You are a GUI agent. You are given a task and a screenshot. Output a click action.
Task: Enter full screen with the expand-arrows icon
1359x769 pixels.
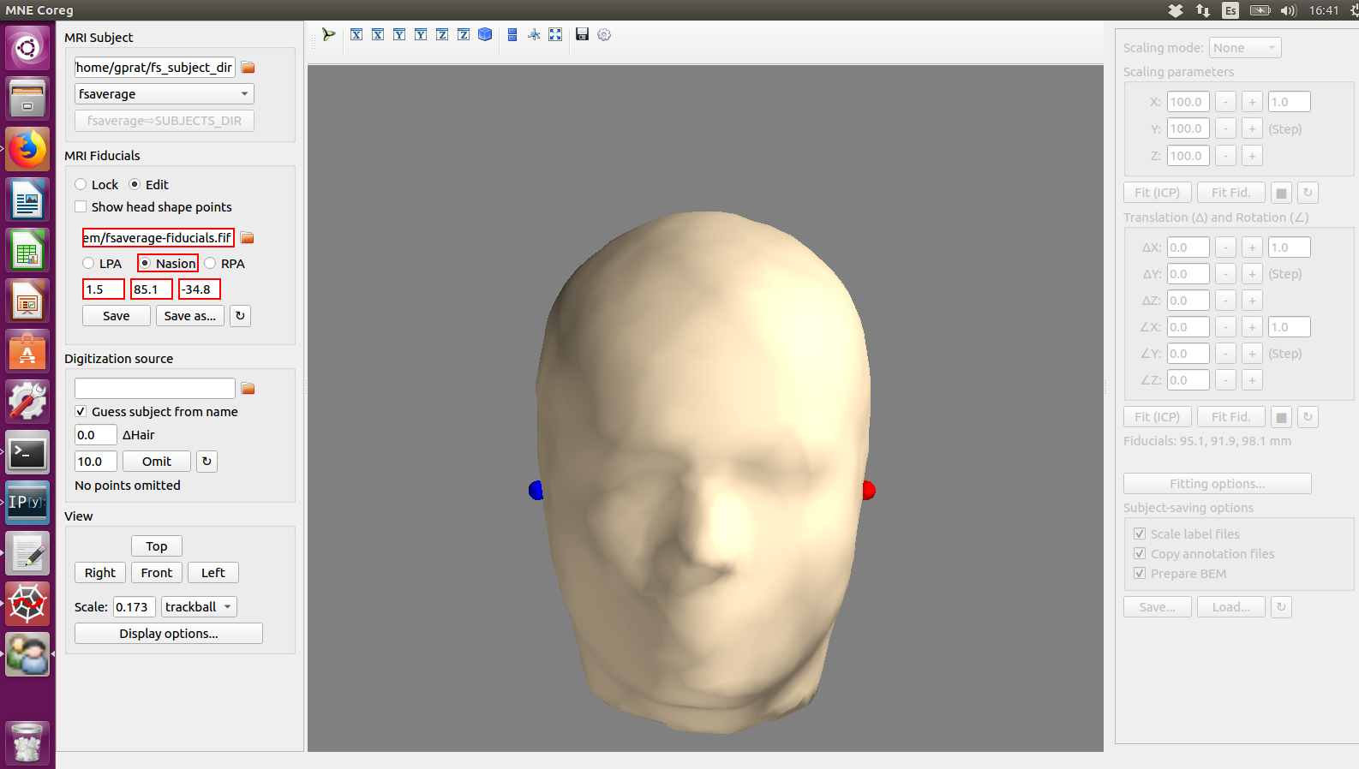click(555, 34)
